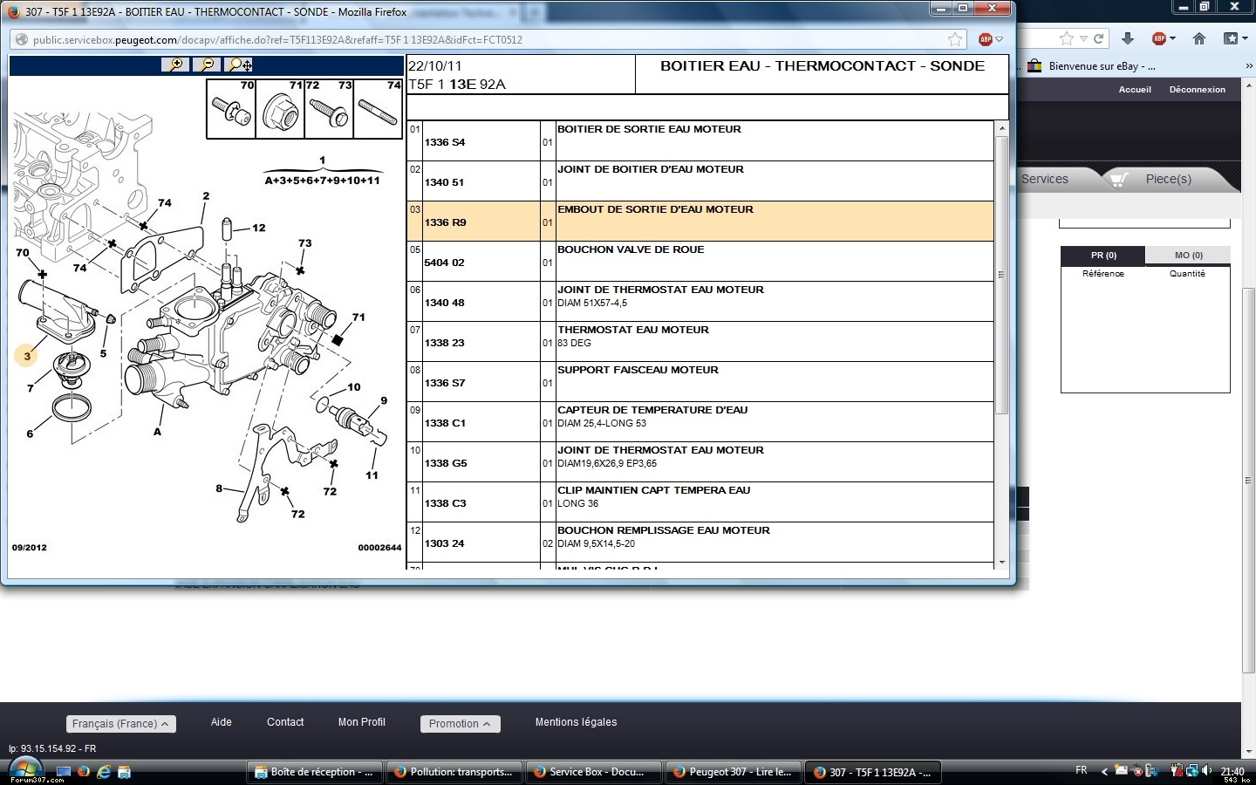Click the Firefox home button
The width and height of the screenshot is (1256, 785).
(x=1199, y=38)
